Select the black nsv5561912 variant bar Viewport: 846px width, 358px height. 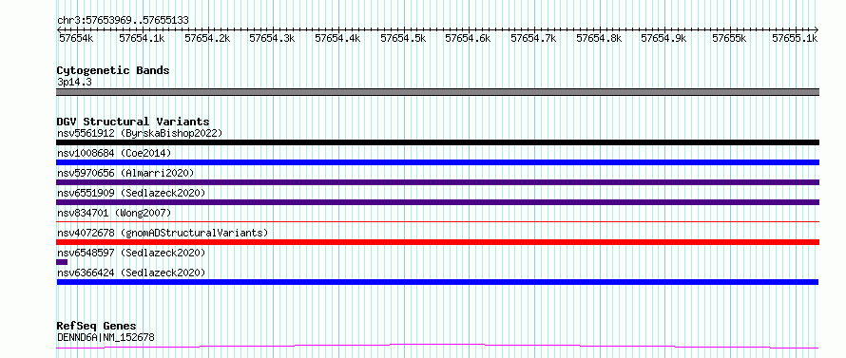pos(437,142)
